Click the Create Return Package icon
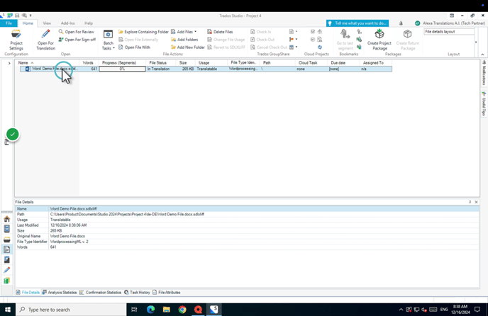This screenshot has height=316, width=488. coord(407,34)
